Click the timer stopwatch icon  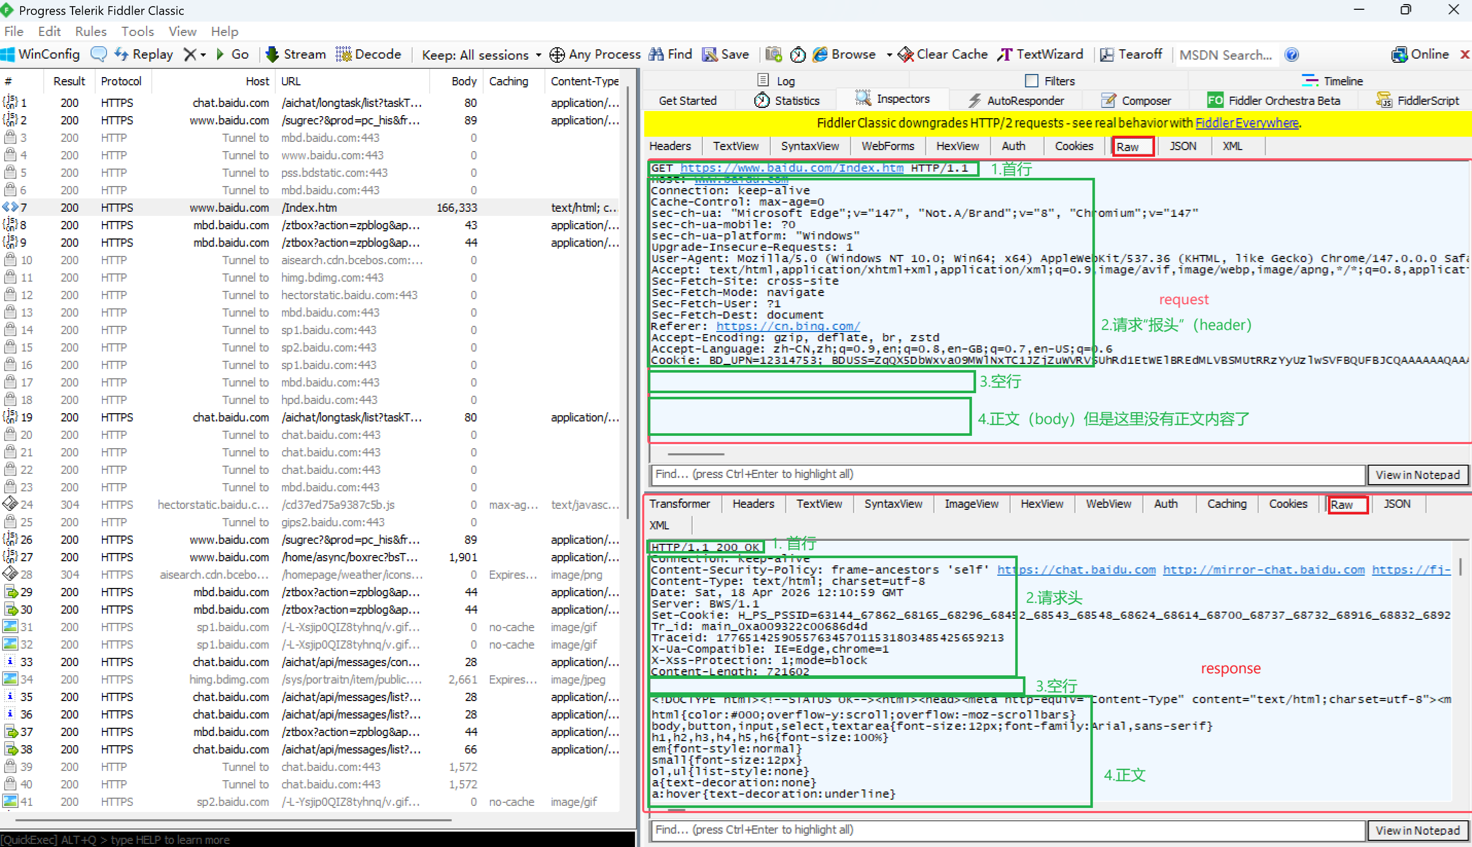tap(797, 54)
